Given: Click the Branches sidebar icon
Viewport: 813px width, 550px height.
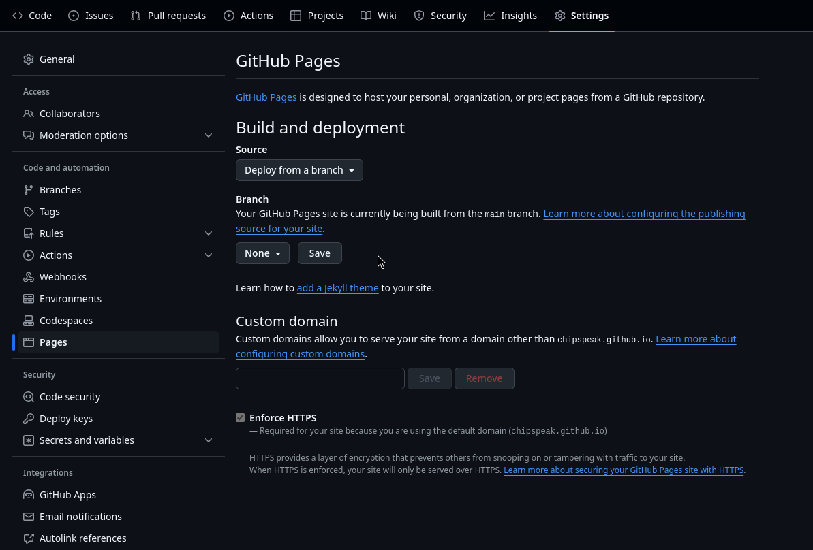Looking at the screenshot, I should (29, 189).
